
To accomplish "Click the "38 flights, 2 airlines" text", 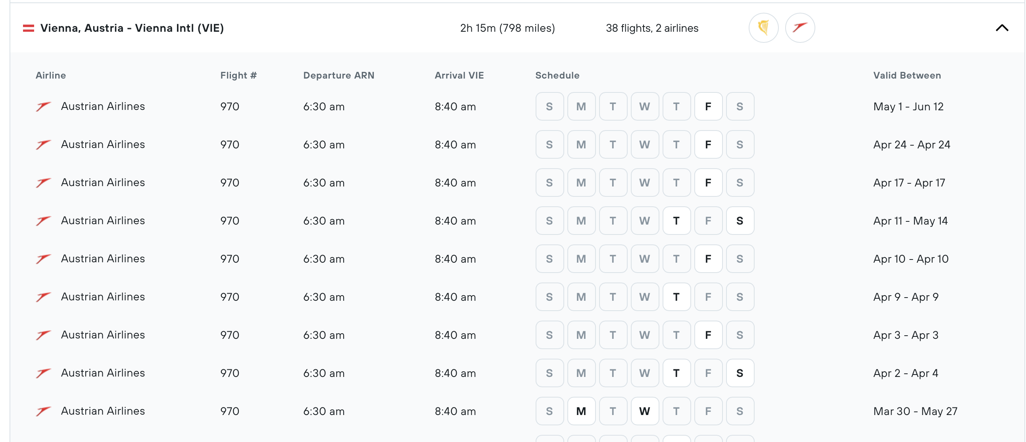I will (x=652, y=28).
